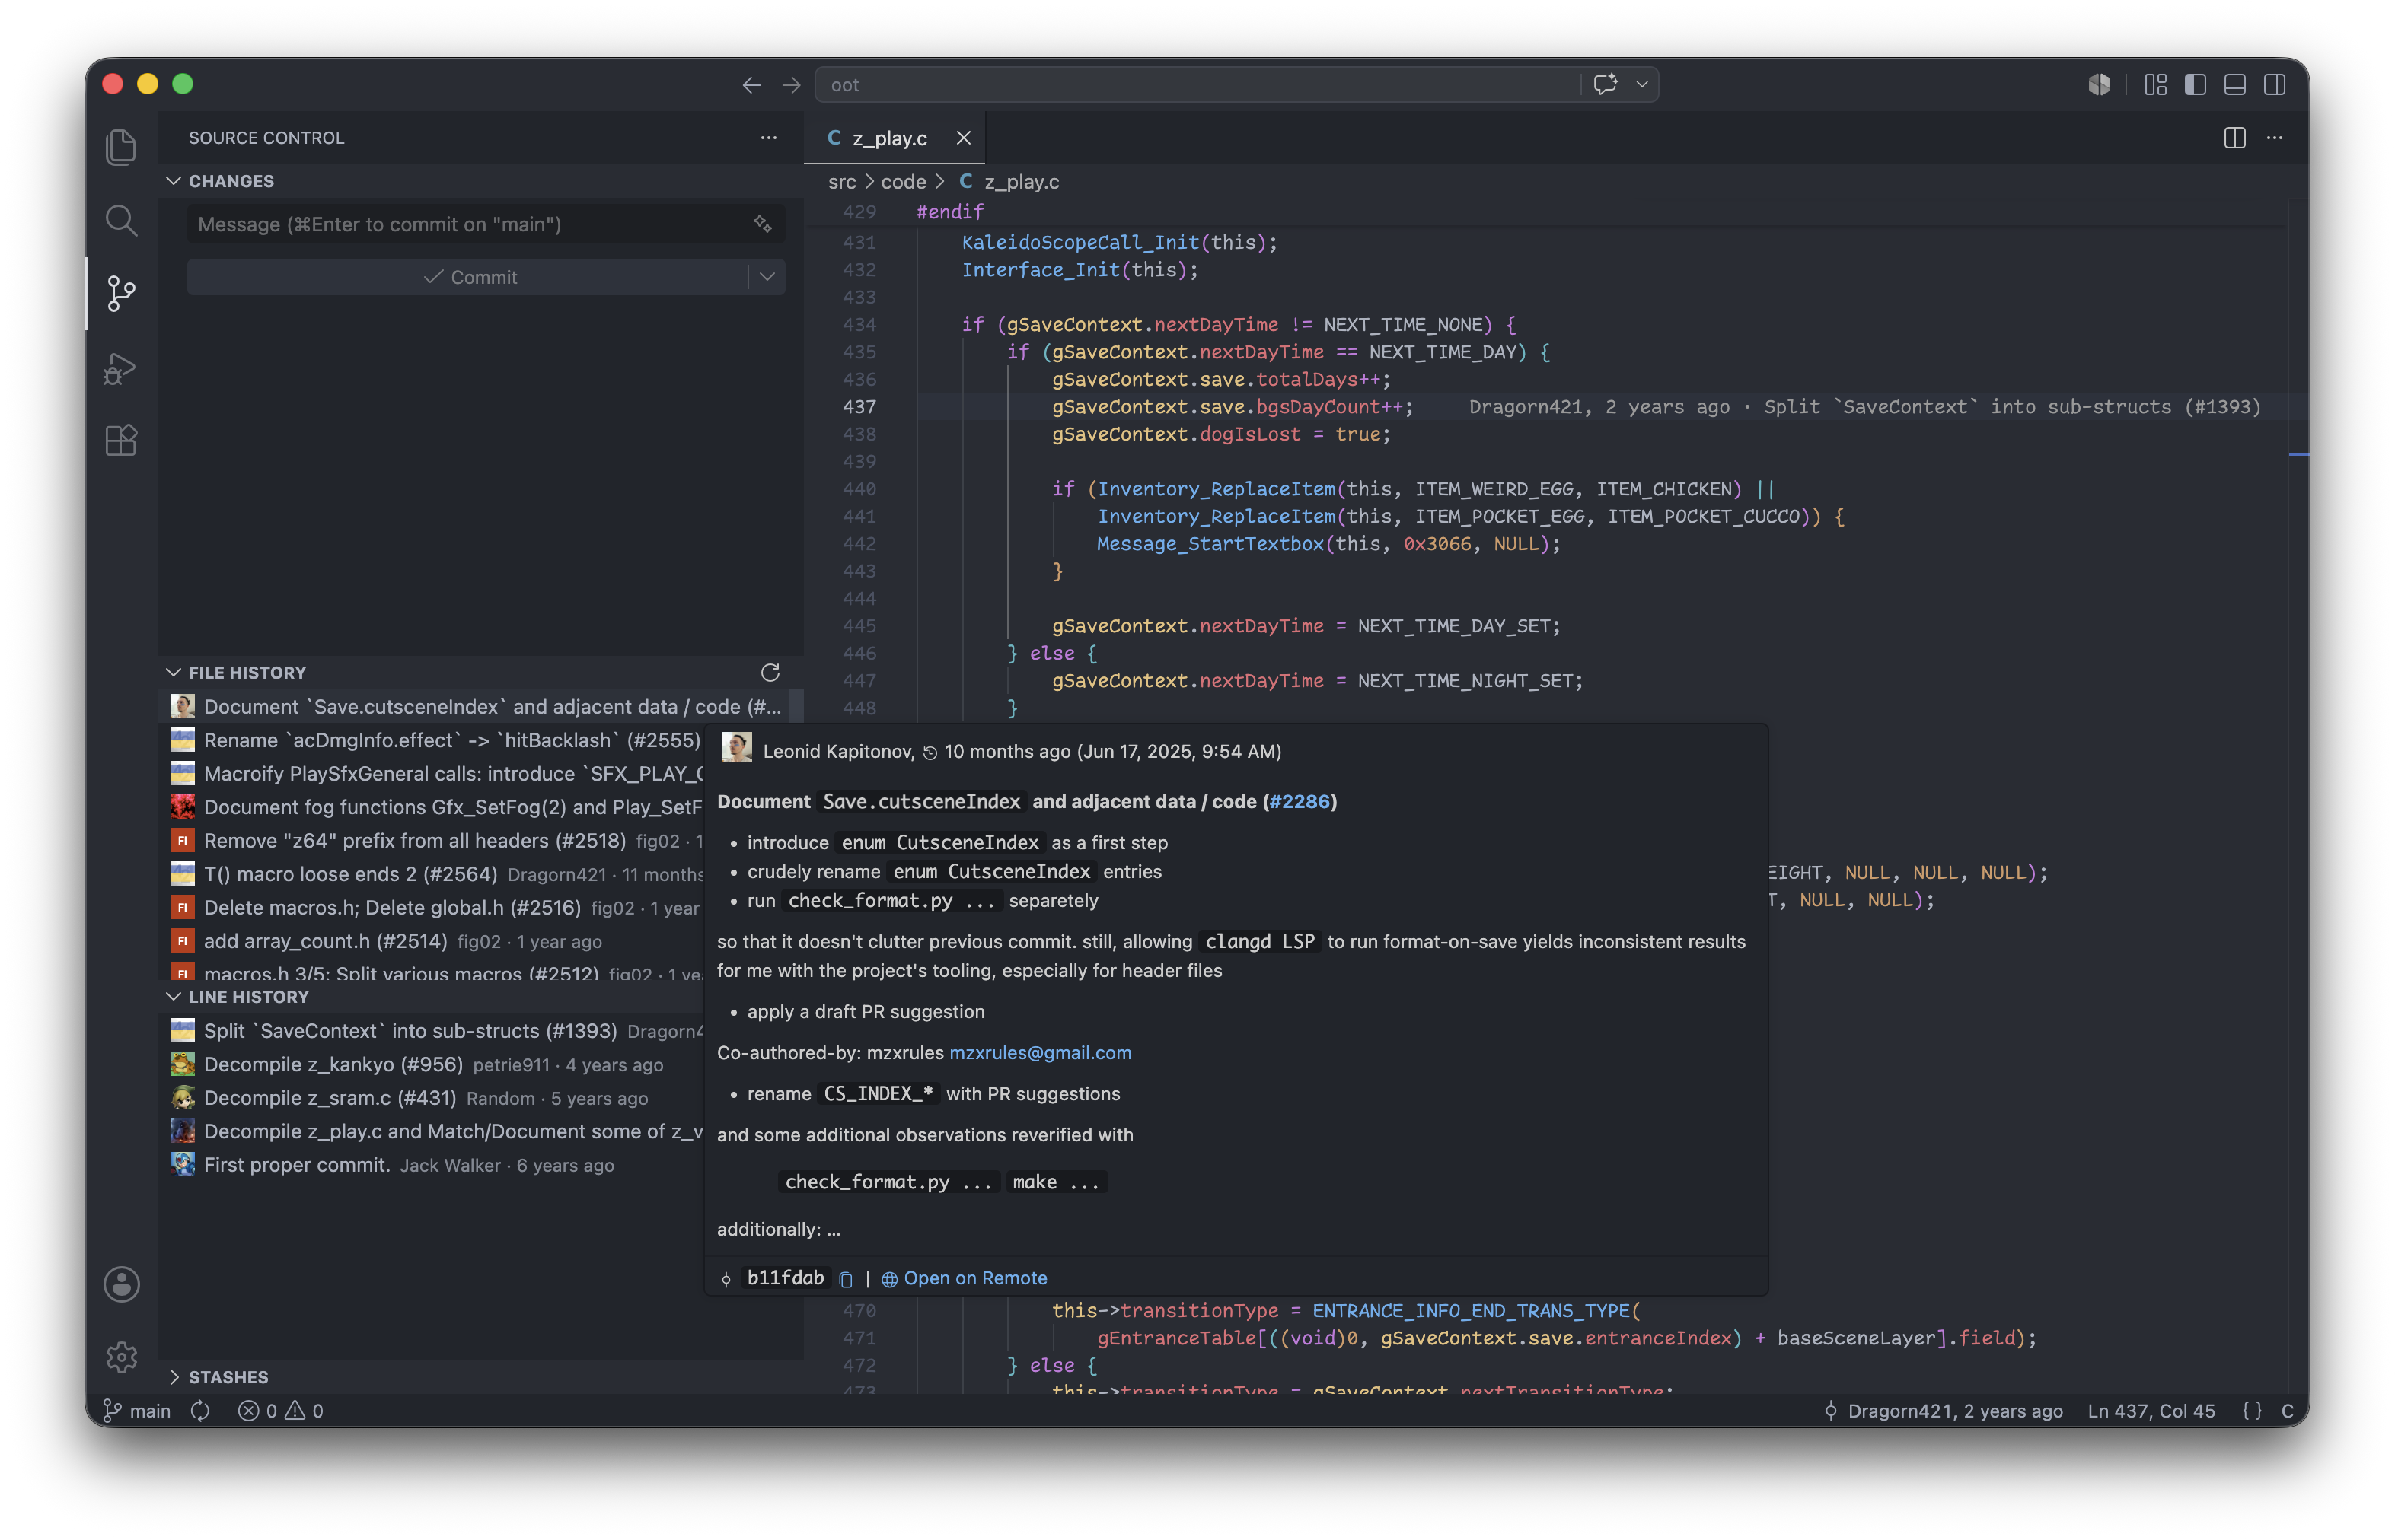Toggle the primary side bar visibility

coord(2195,85)
